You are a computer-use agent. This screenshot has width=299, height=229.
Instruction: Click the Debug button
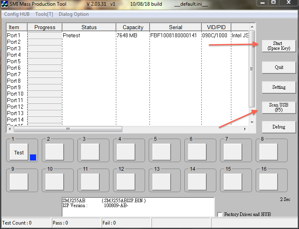click(279, 127)
